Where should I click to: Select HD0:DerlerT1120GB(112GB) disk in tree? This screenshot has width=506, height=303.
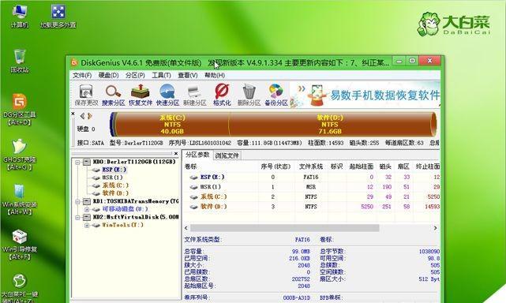134,162
